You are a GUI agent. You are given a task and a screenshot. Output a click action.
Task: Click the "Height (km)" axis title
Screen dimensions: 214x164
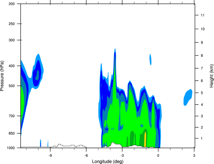pyautogui.click(x=211, y=76)
